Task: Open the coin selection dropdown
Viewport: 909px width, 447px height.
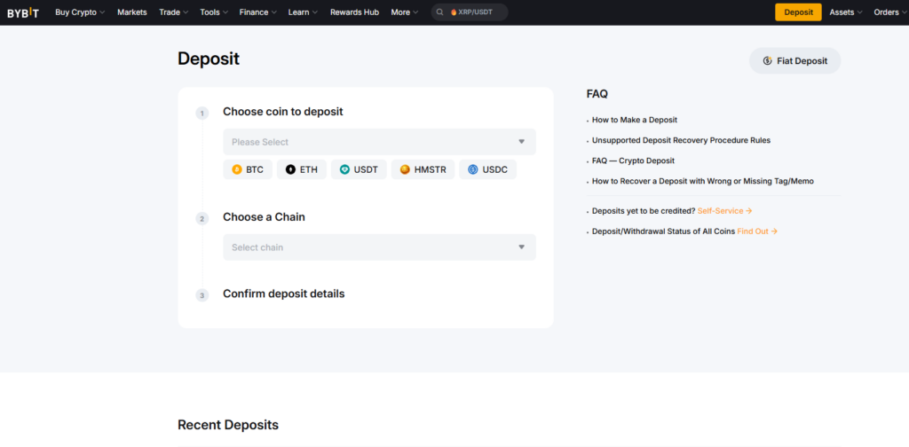Action: pos(379,142)
